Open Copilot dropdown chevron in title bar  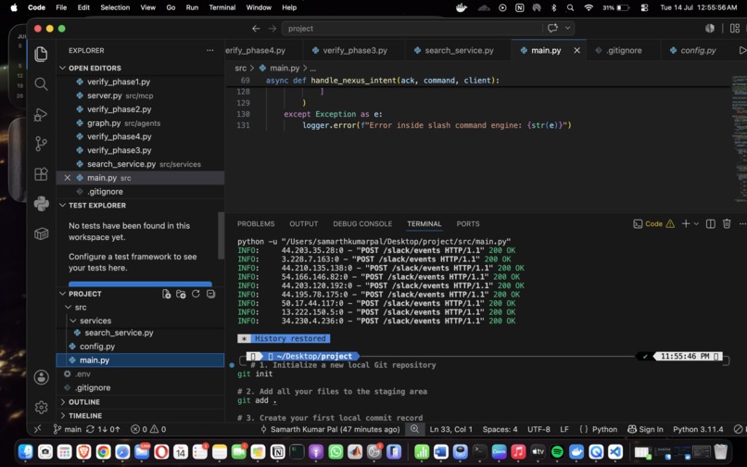pyautogui.click(x=567, y=28)
